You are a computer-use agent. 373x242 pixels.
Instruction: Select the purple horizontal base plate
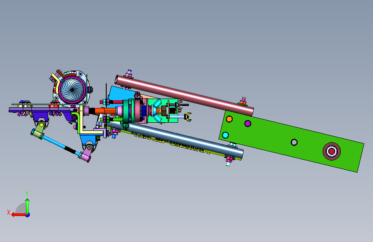(40, 109)
